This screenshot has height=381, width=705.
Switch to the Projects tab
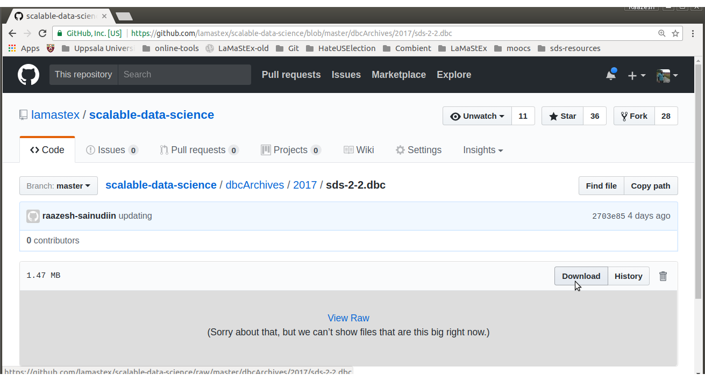click(x=290, y=150)
